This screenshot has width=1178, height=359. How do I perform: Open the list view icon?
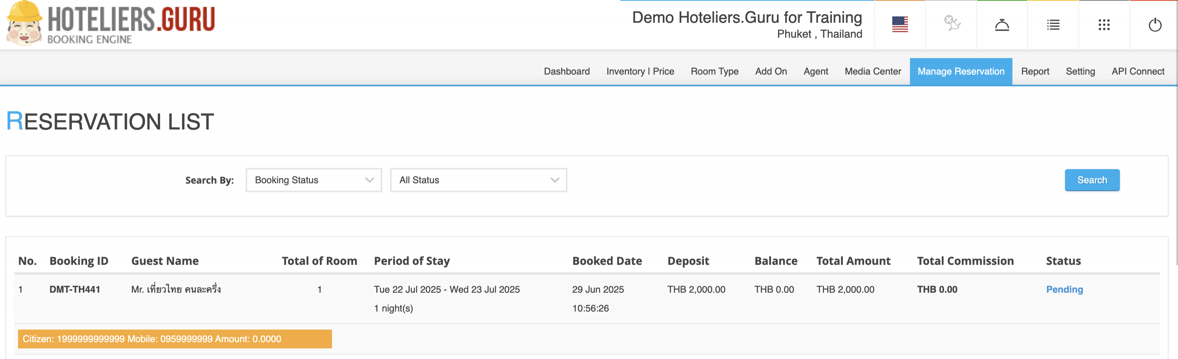[1053, 25]
